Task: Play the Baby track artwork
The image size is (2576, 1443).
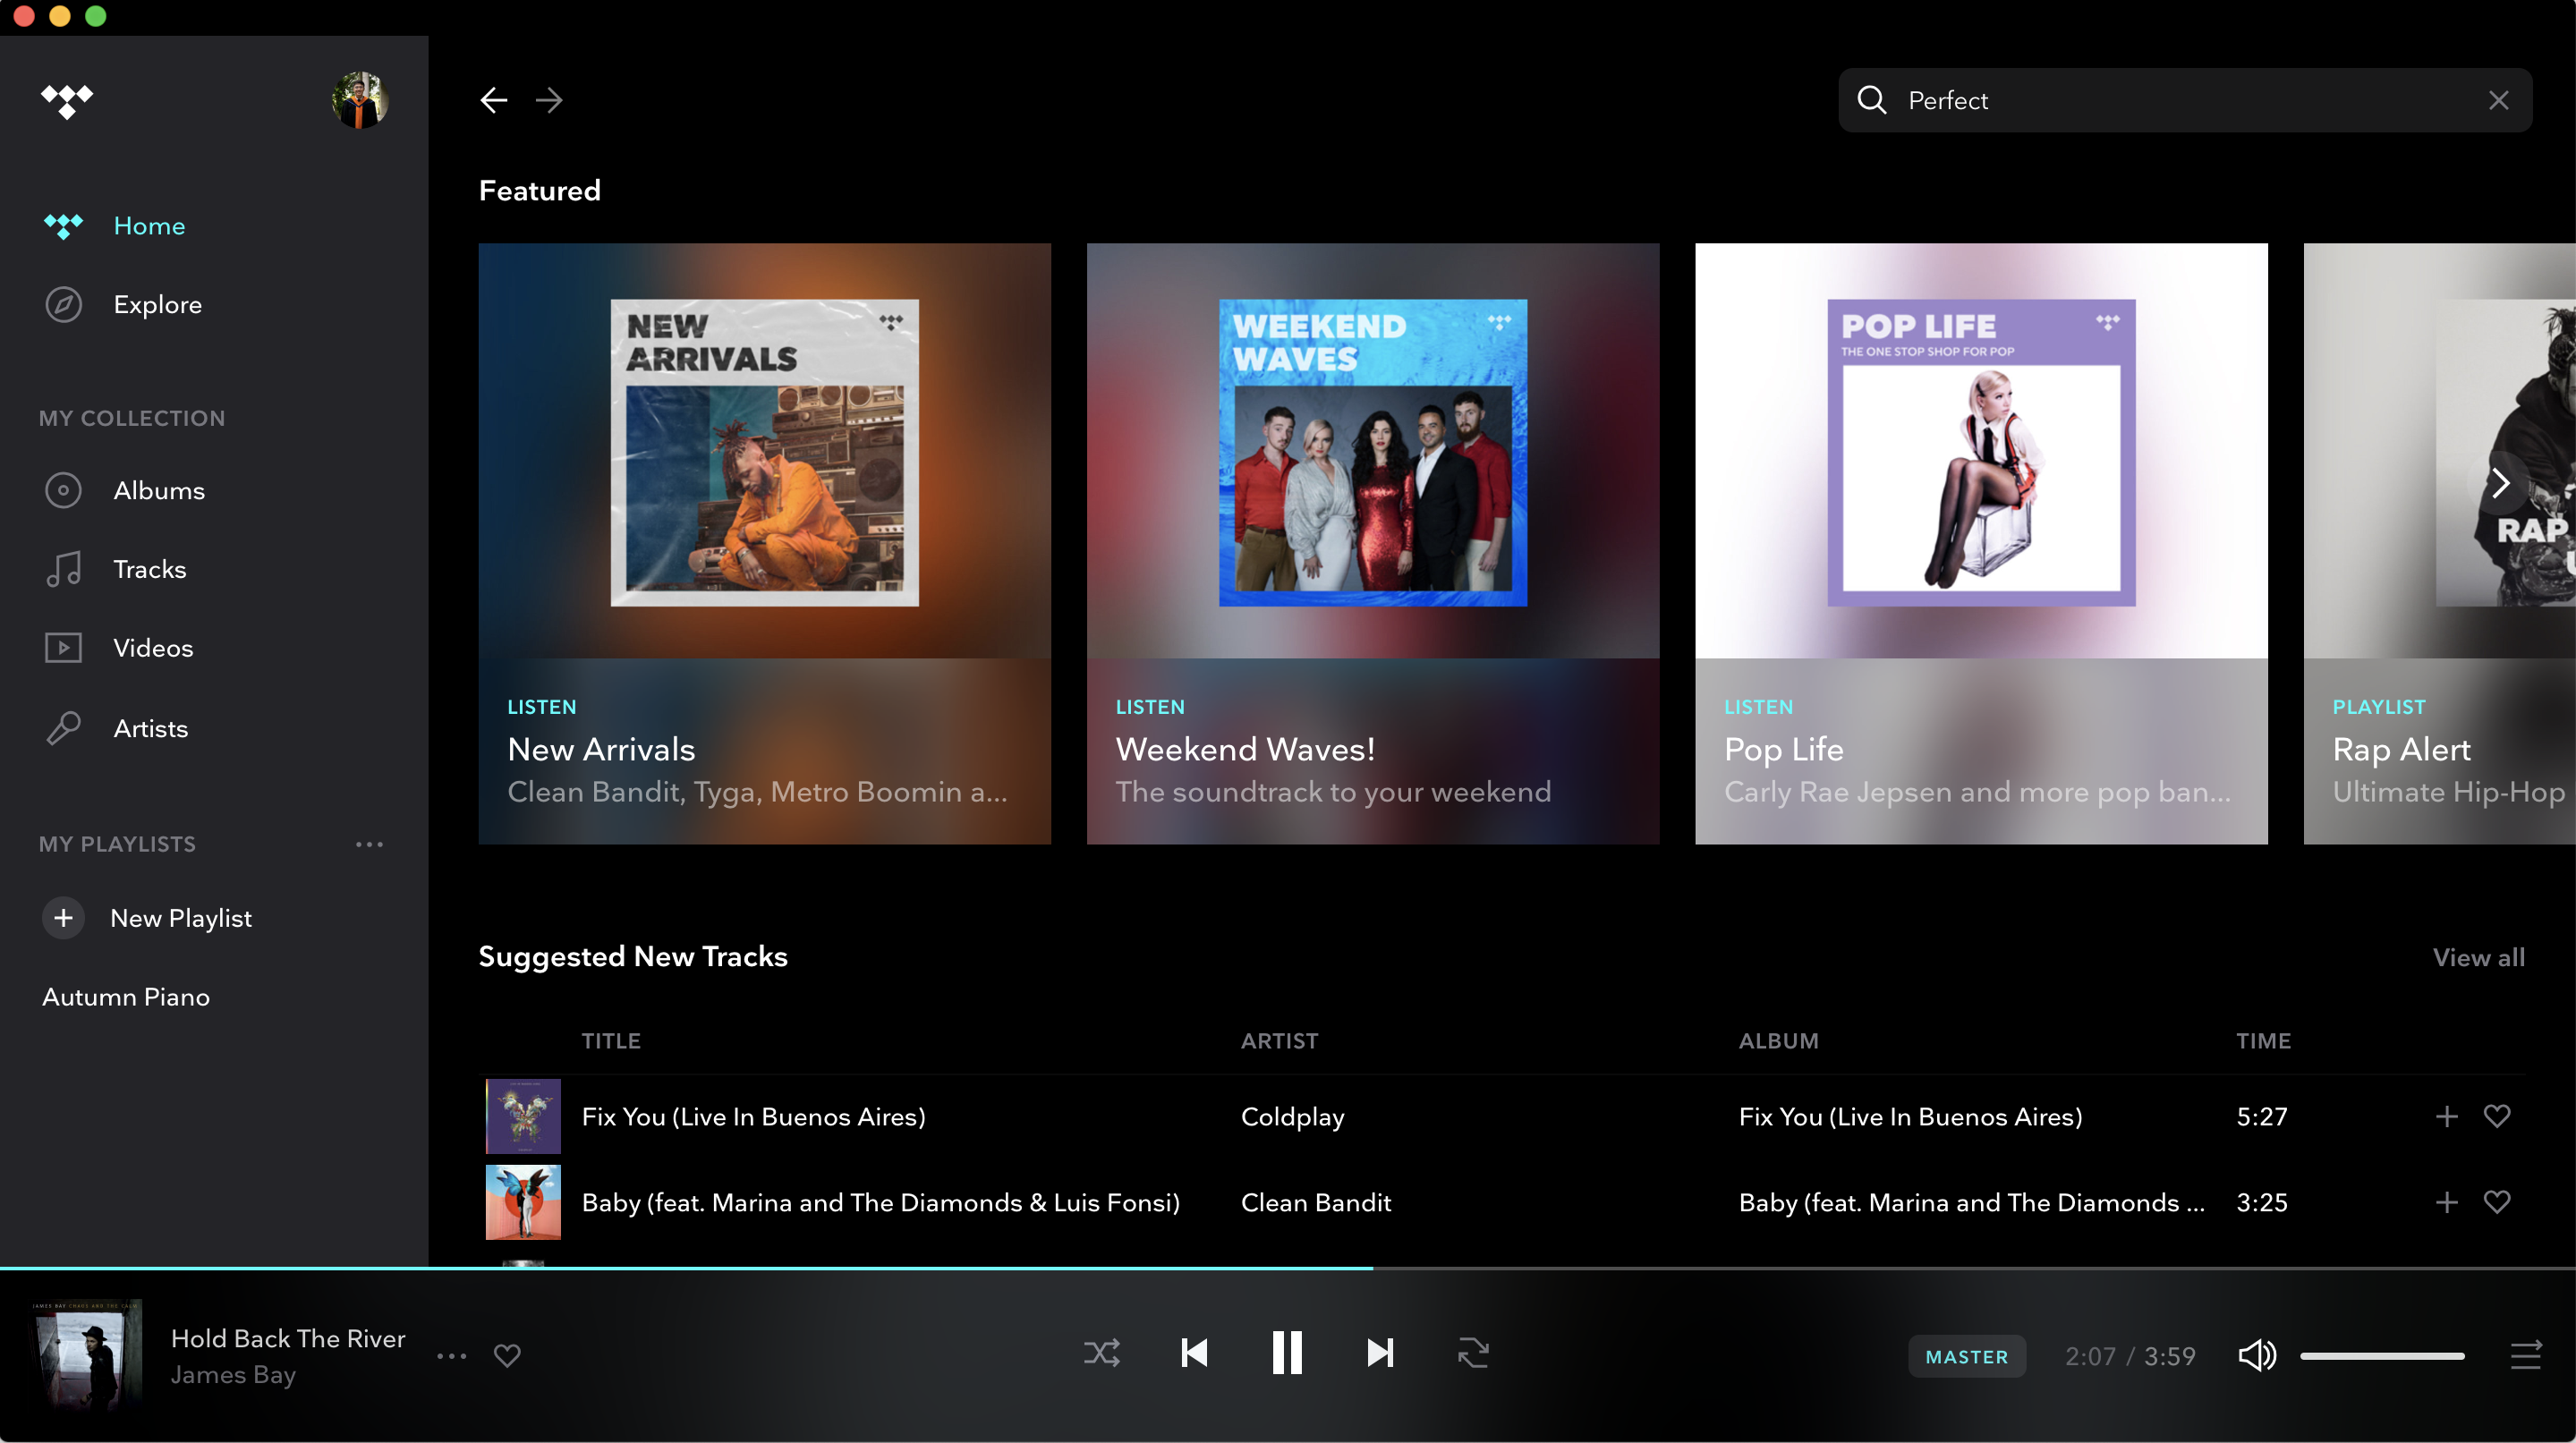Action: point(523,1203)
